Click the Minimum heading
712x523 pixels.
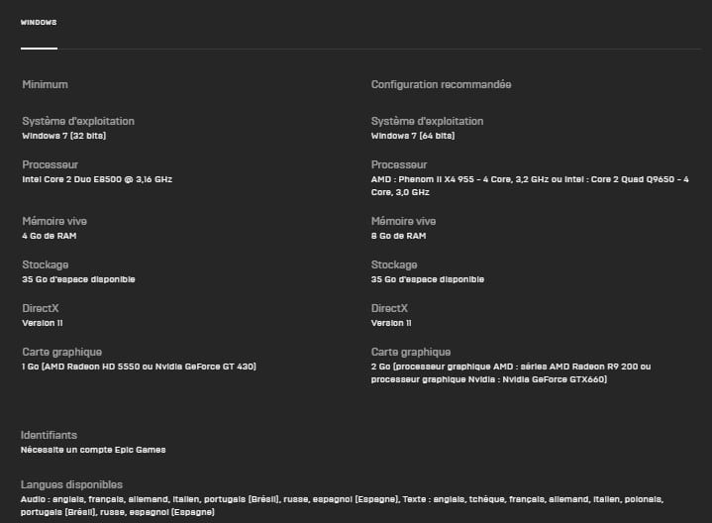45,84
